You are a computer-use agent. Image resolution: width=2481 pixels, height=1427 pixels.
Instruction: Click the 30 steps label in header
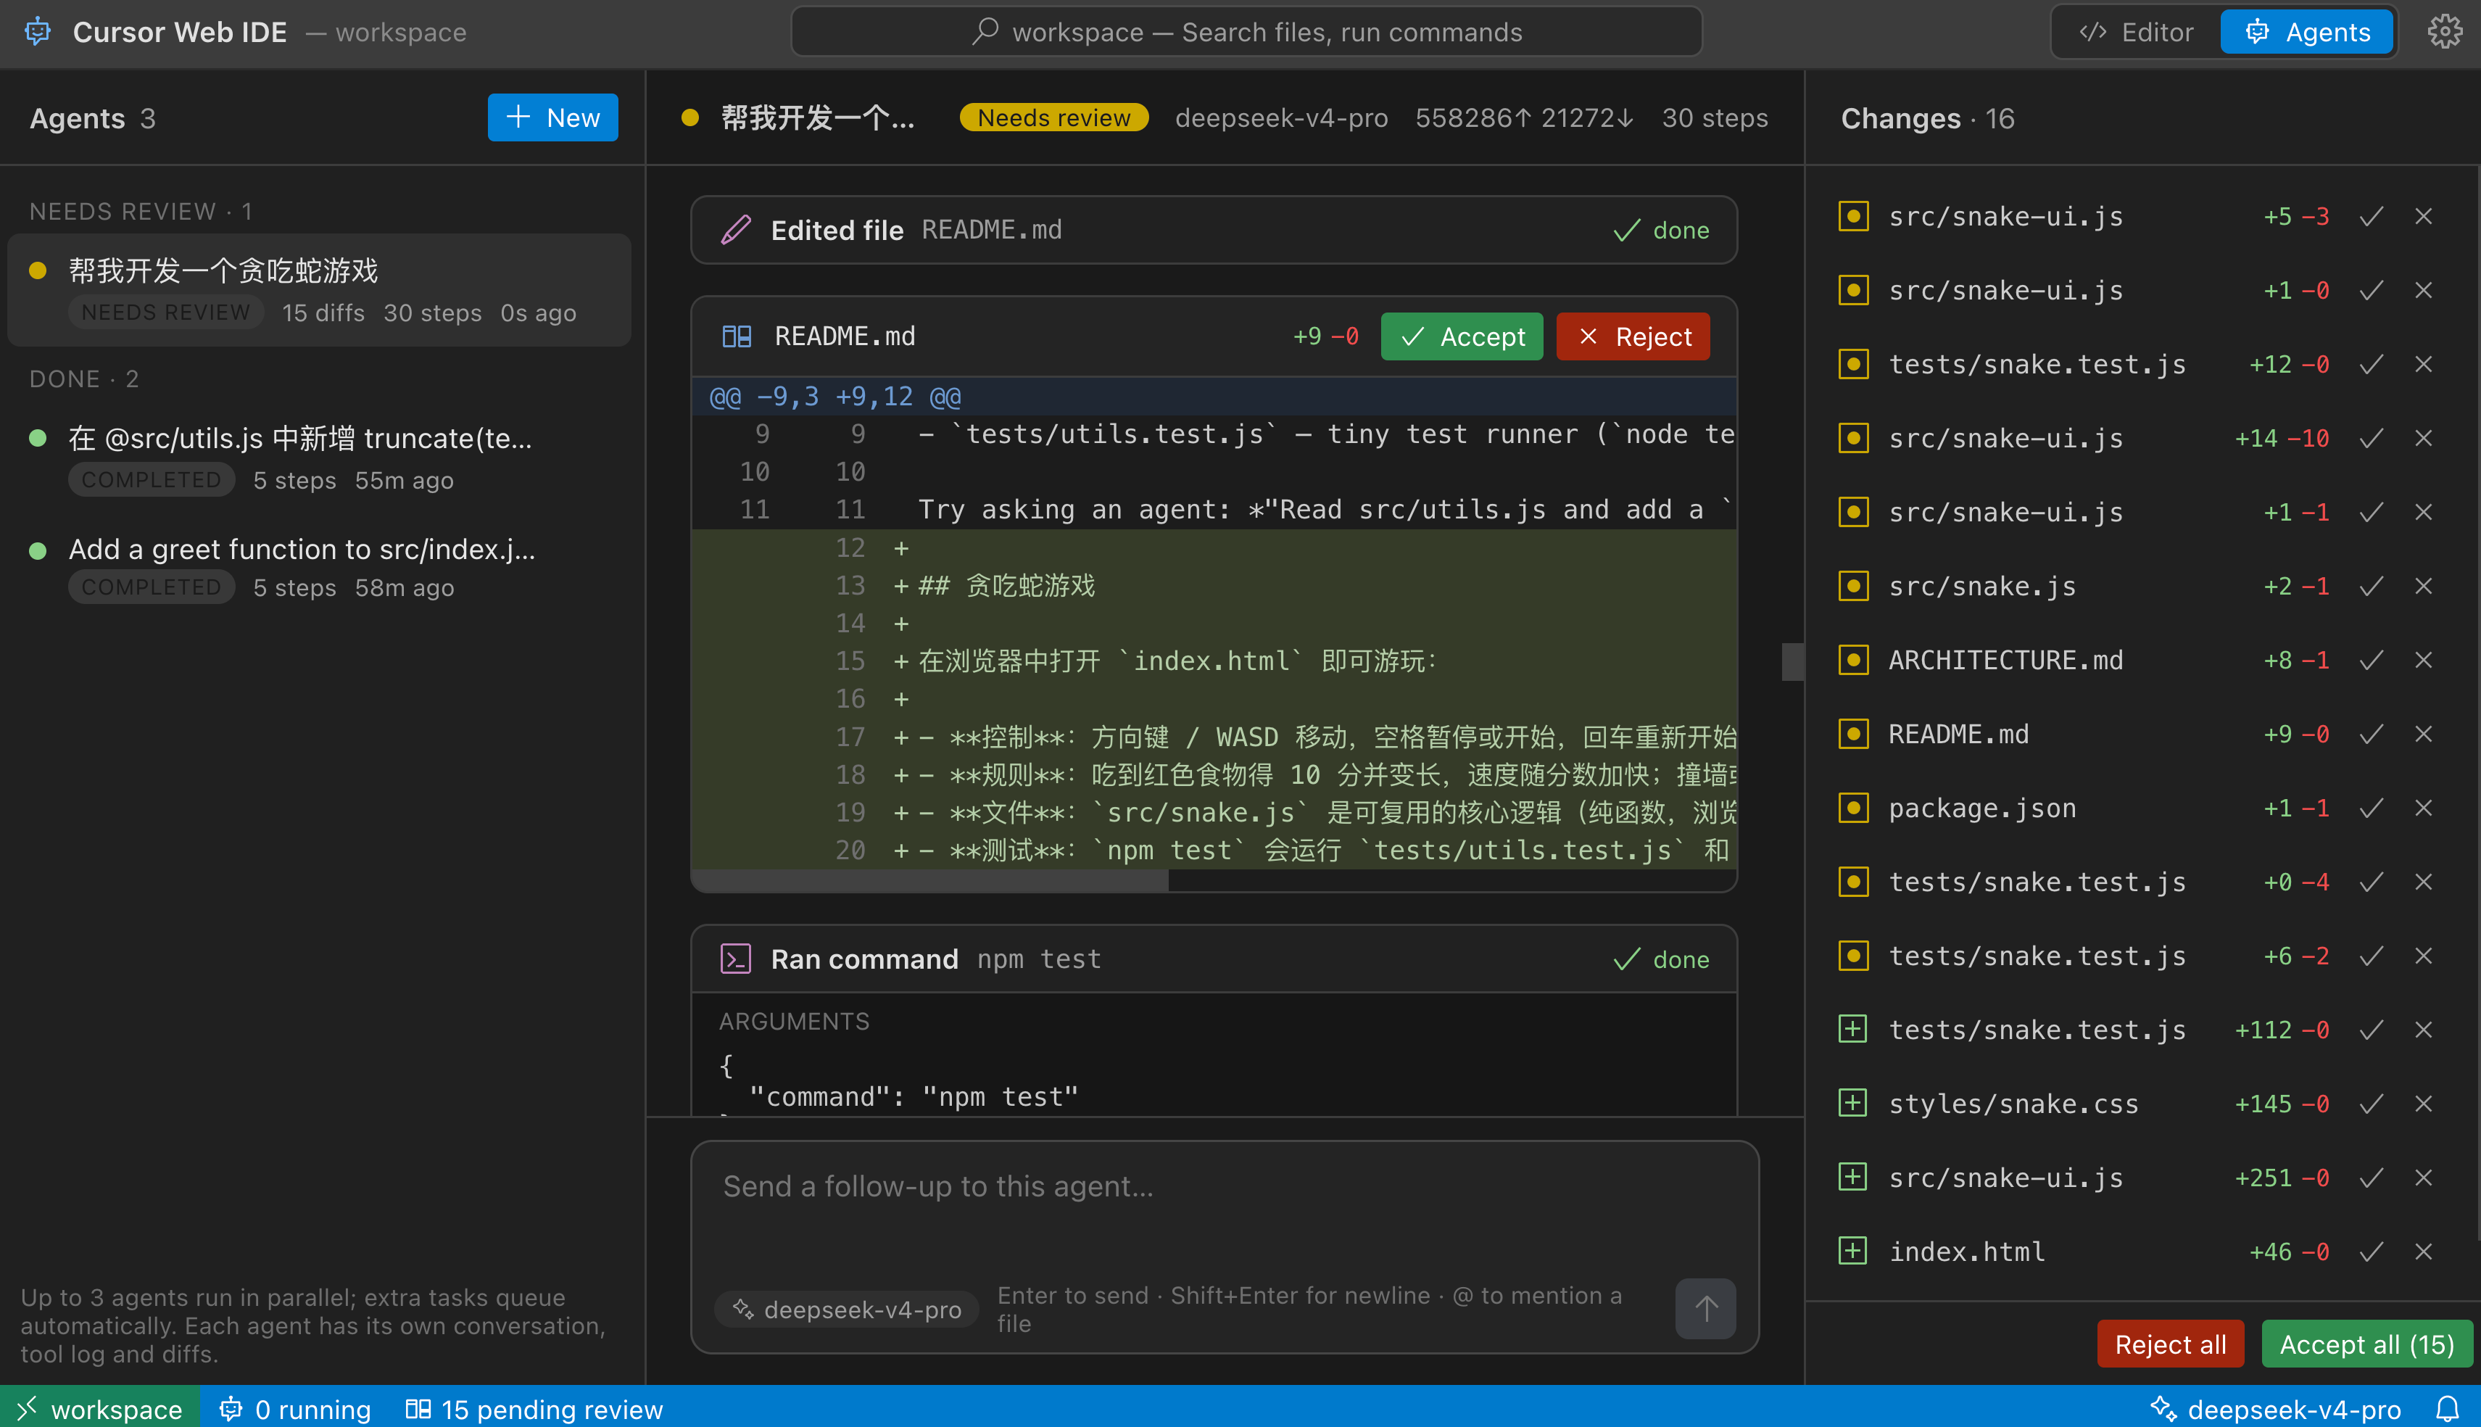pyautogui.click(x=1715, y=117)
